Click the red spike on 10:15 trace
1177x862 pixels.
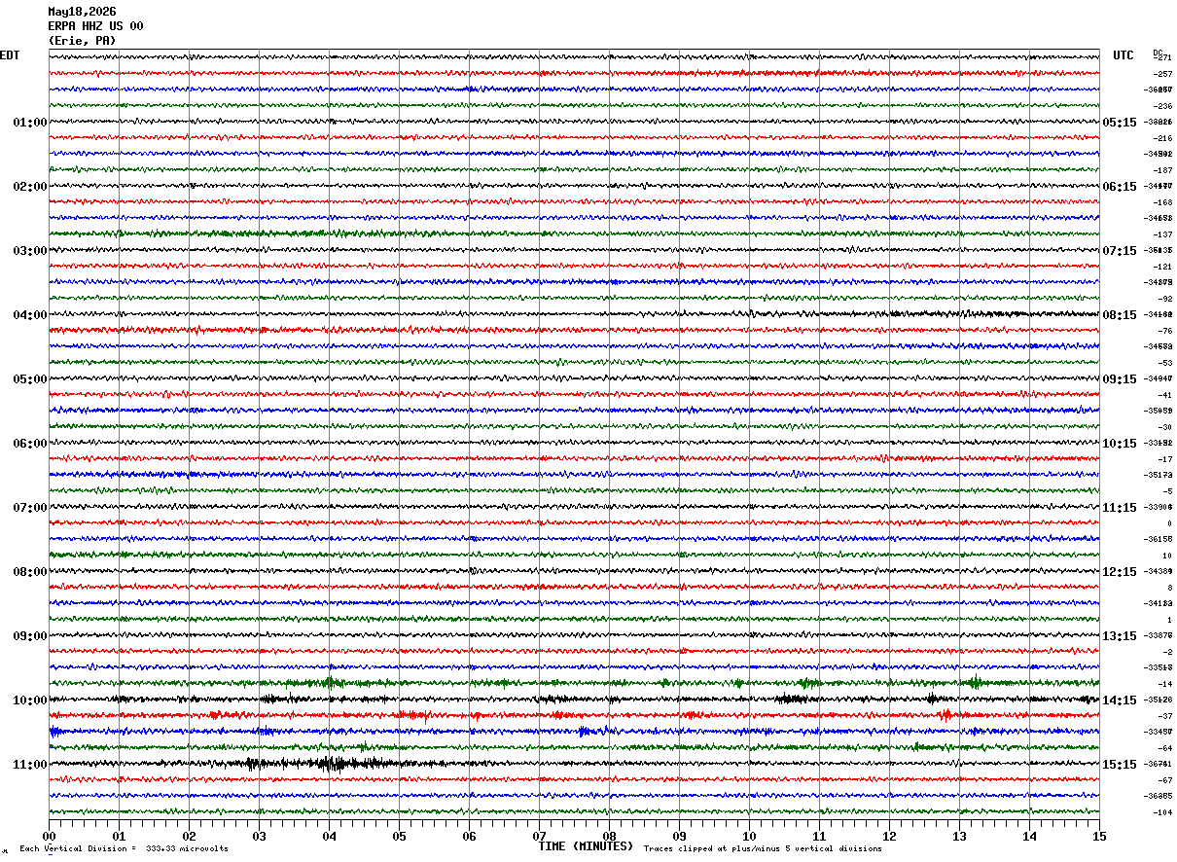click(945, 715)
